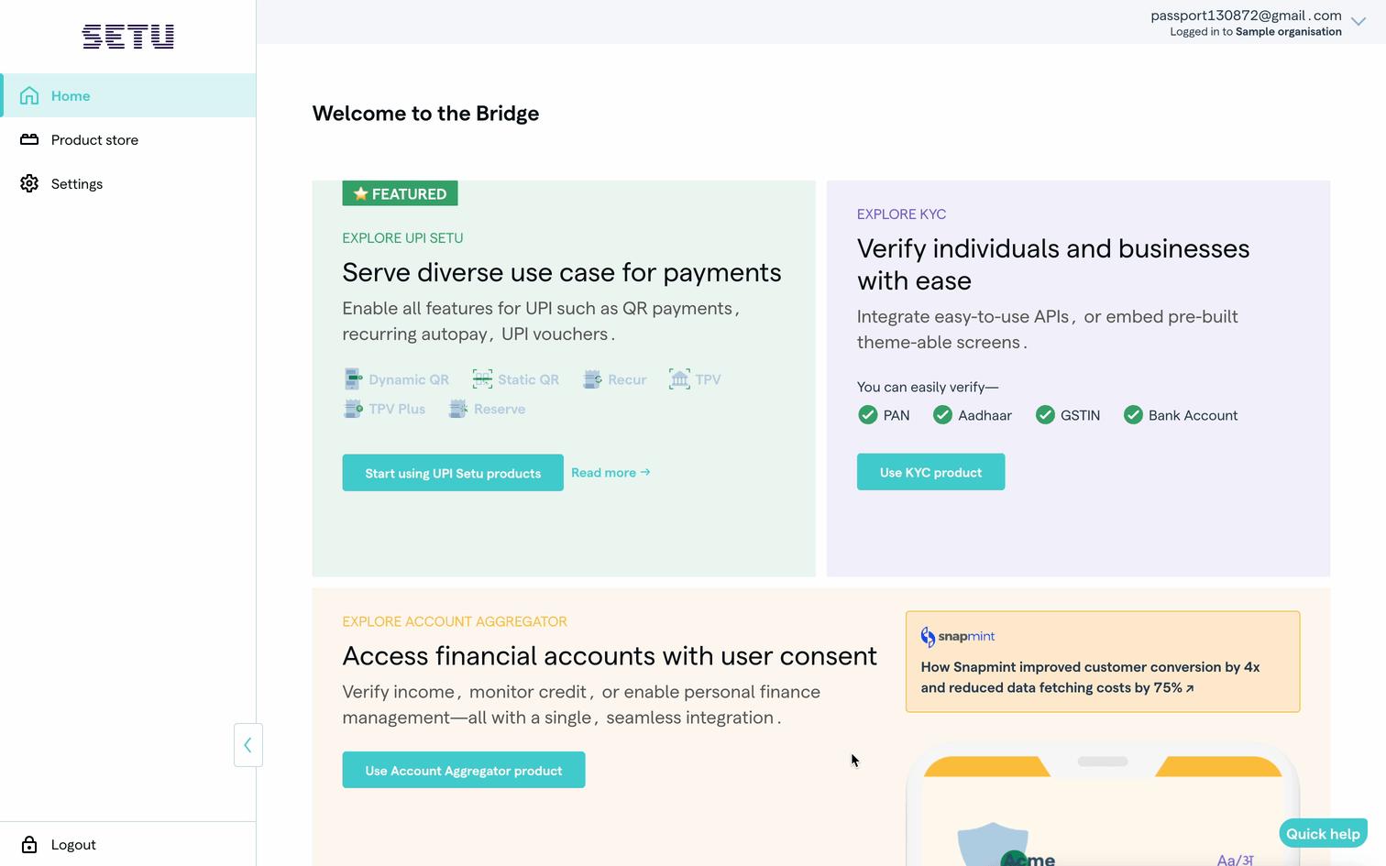Screen dimensions: 1386x866
Task: Open the Settings page from sidebar
Action: [76, 183]
